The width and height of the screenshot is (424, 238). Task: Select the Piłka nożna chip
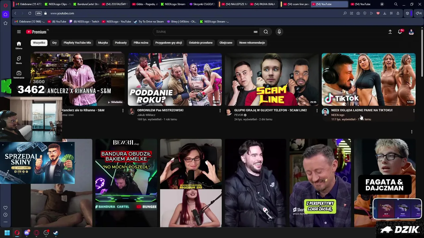coord(141,43)
